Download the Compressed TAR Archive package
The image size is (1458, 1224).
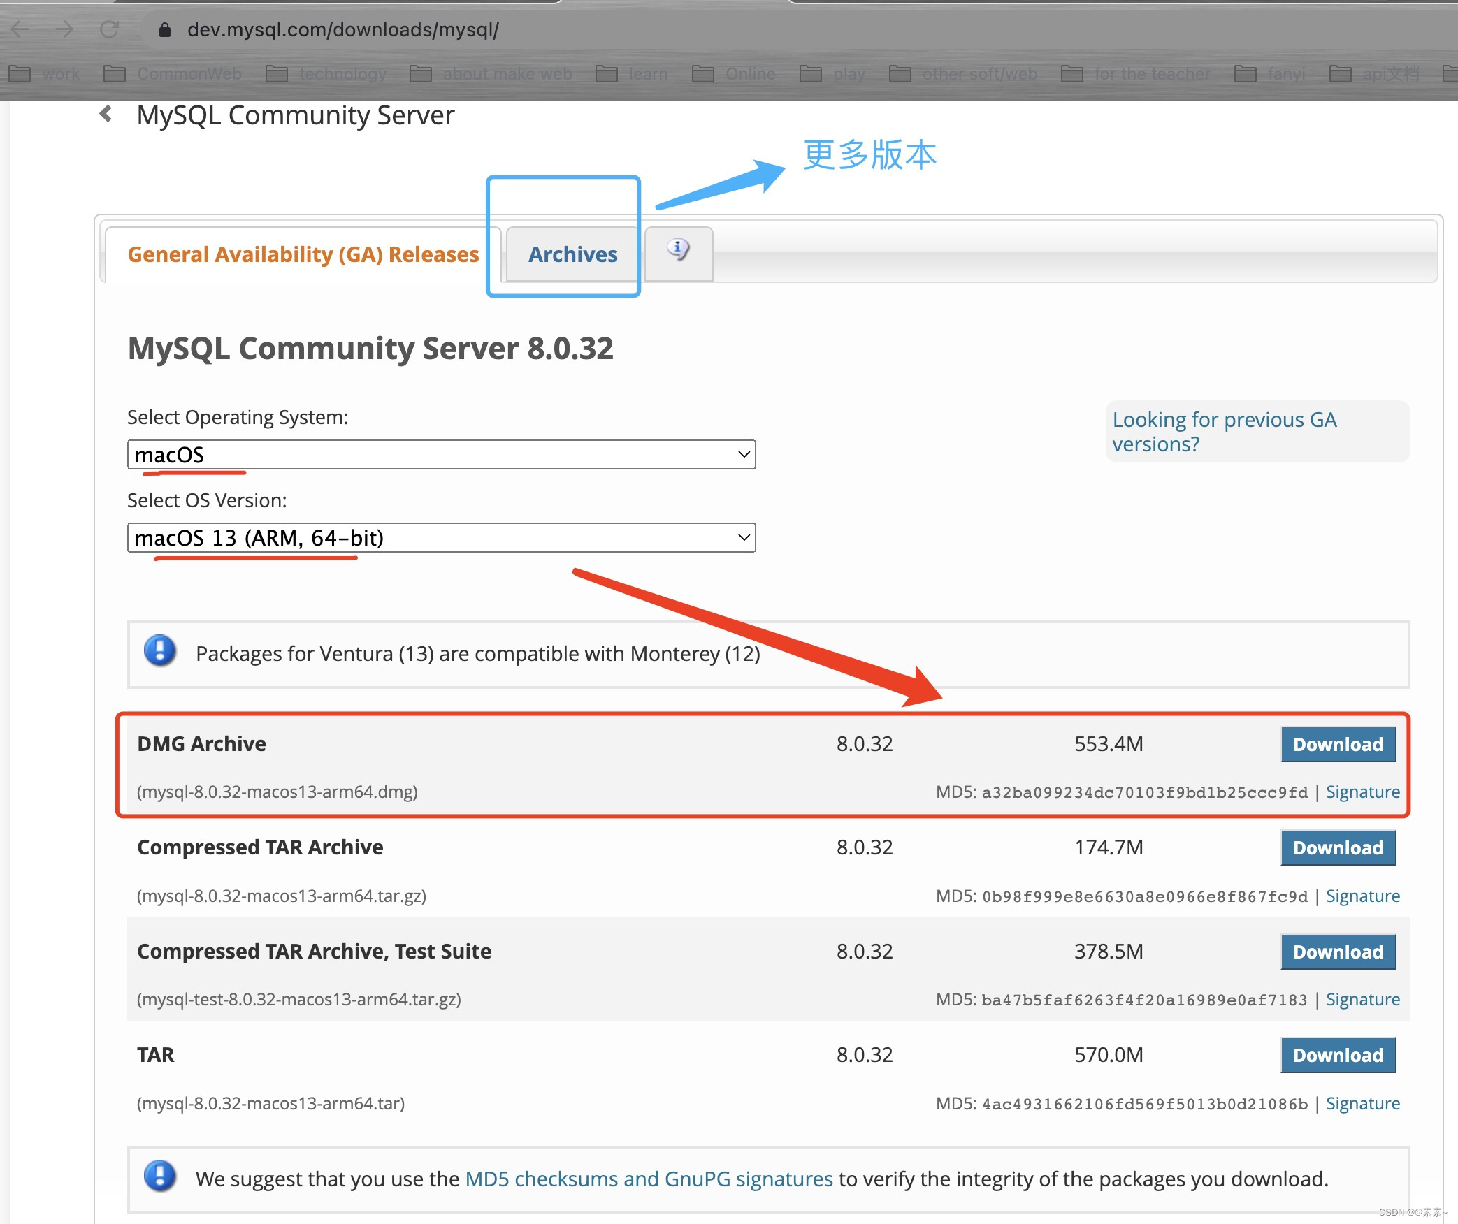click(x=1338, y=847)
